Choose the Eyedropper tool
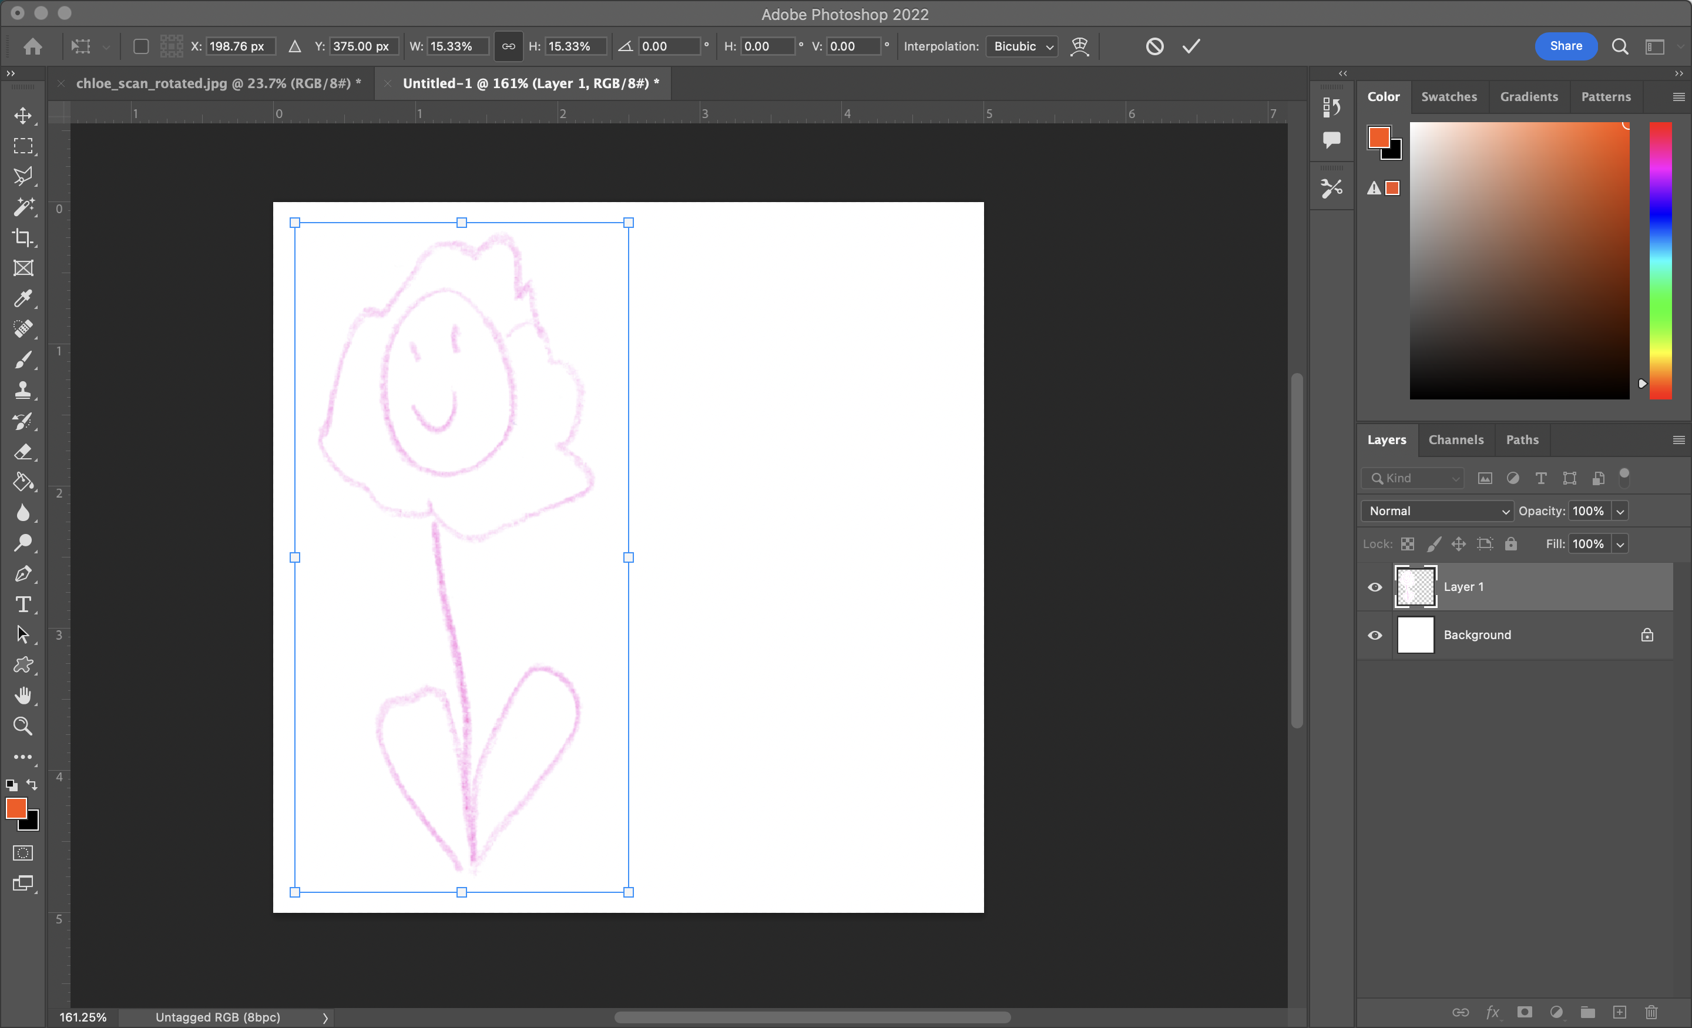This screenshot has height=1028, width=1692. 24,299
